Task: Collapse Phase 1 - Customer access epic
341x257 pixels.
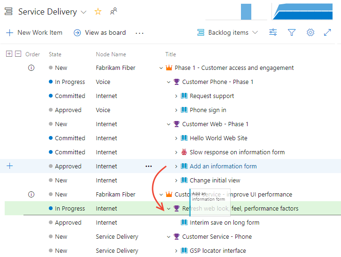Action: 161,68
